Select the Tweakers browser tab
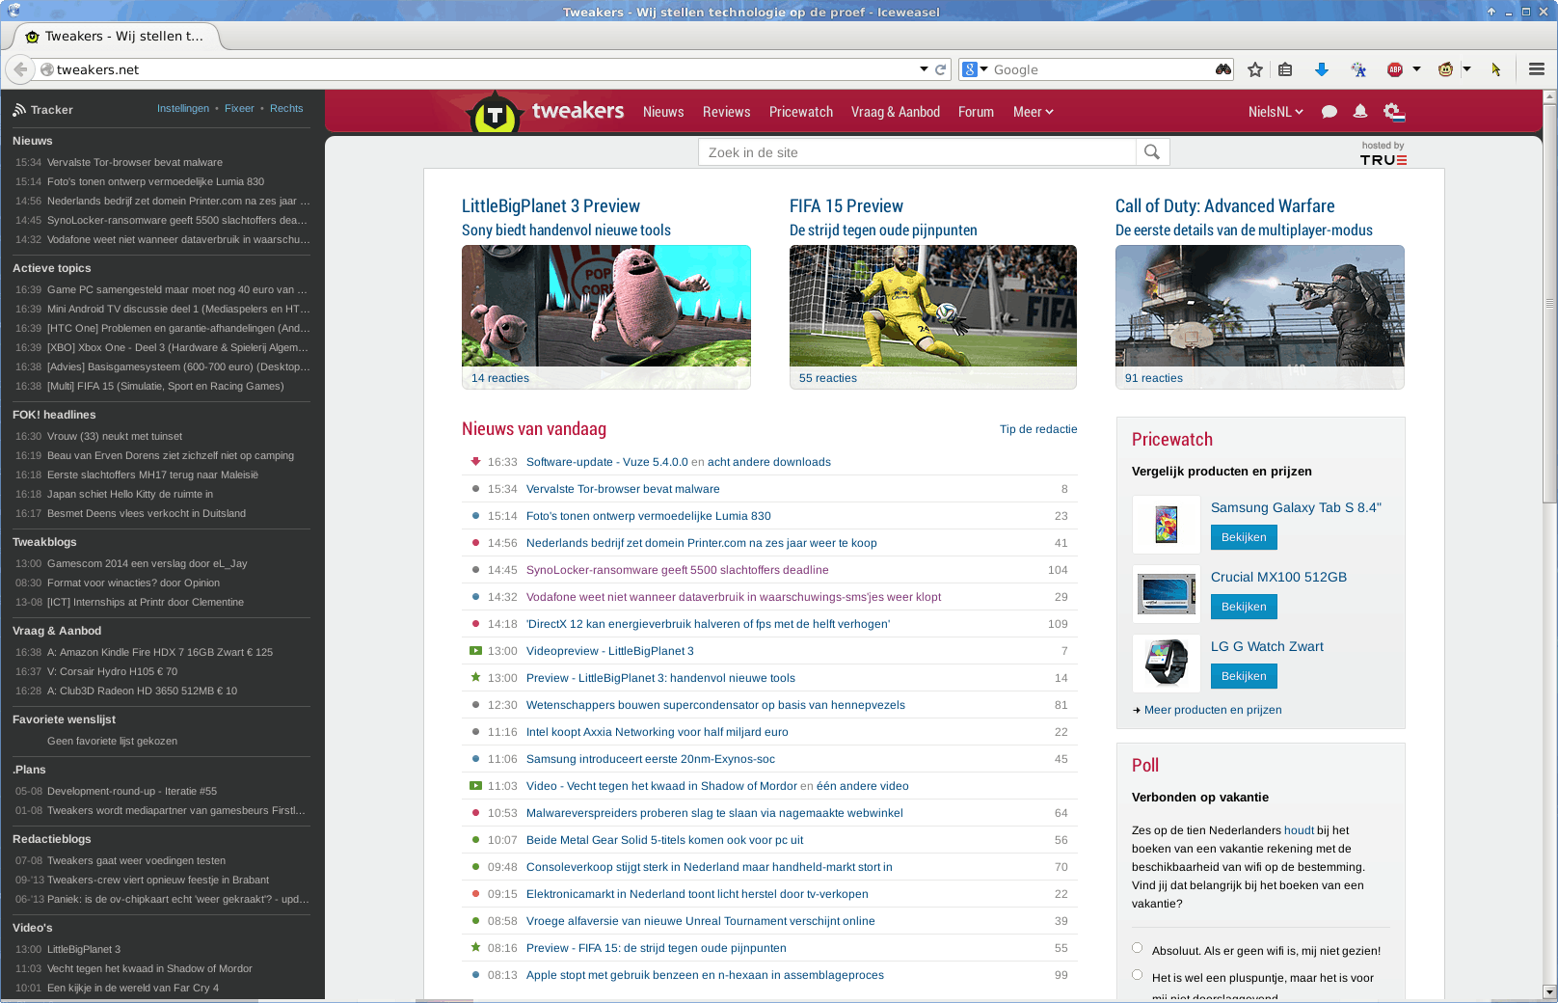Image resolution: width=1558 pixels, height=1003 pixels. pos(117,37)
